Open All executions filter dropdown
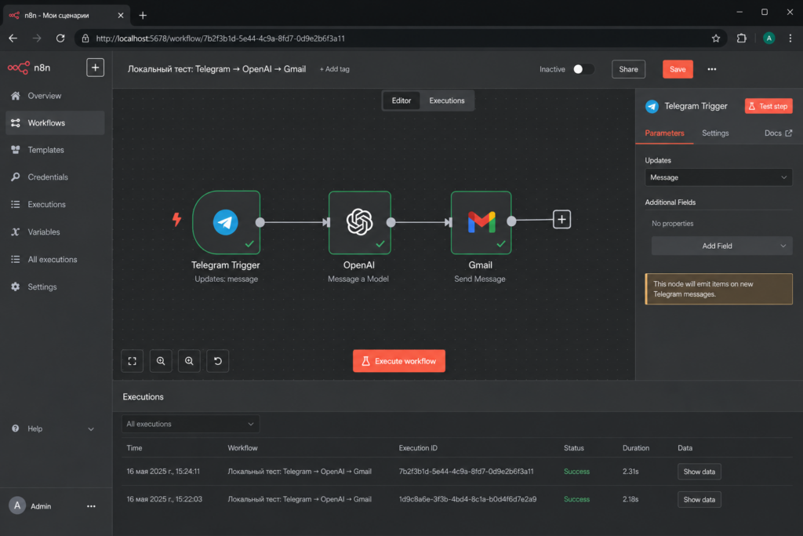 pyautogui.click(x=191, y=424)
